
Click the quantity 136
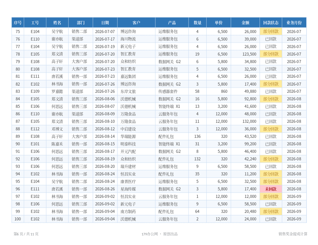(197, 136)
